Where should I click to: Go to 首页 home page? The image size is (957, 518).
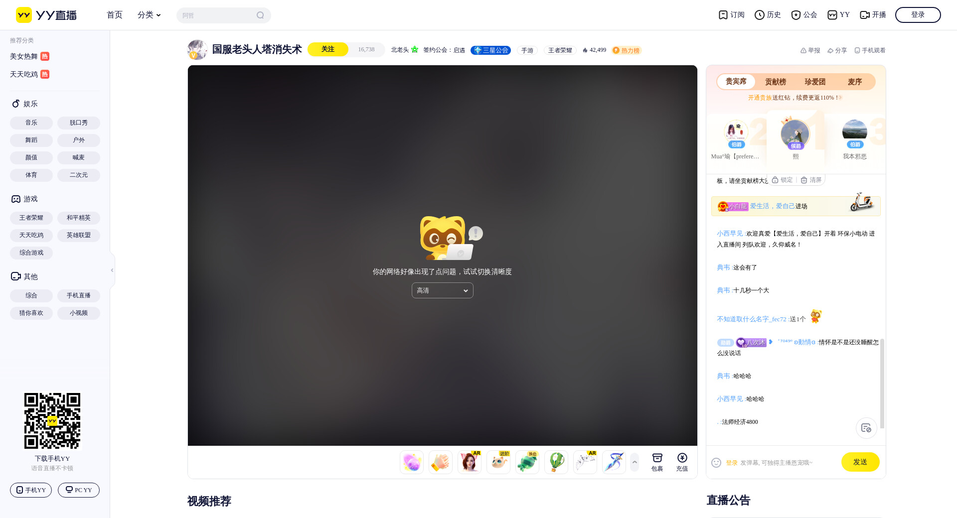[115, 15]
